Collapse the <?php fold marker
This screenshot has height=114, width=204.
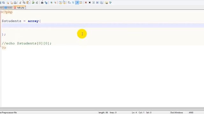tap(1, 12)
